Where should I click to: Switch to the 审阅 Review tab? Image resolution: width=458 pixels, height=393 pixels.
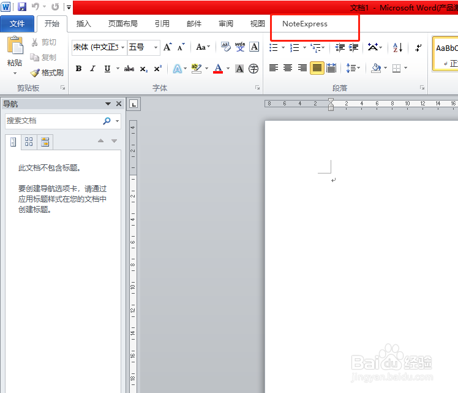click(226, 24)
